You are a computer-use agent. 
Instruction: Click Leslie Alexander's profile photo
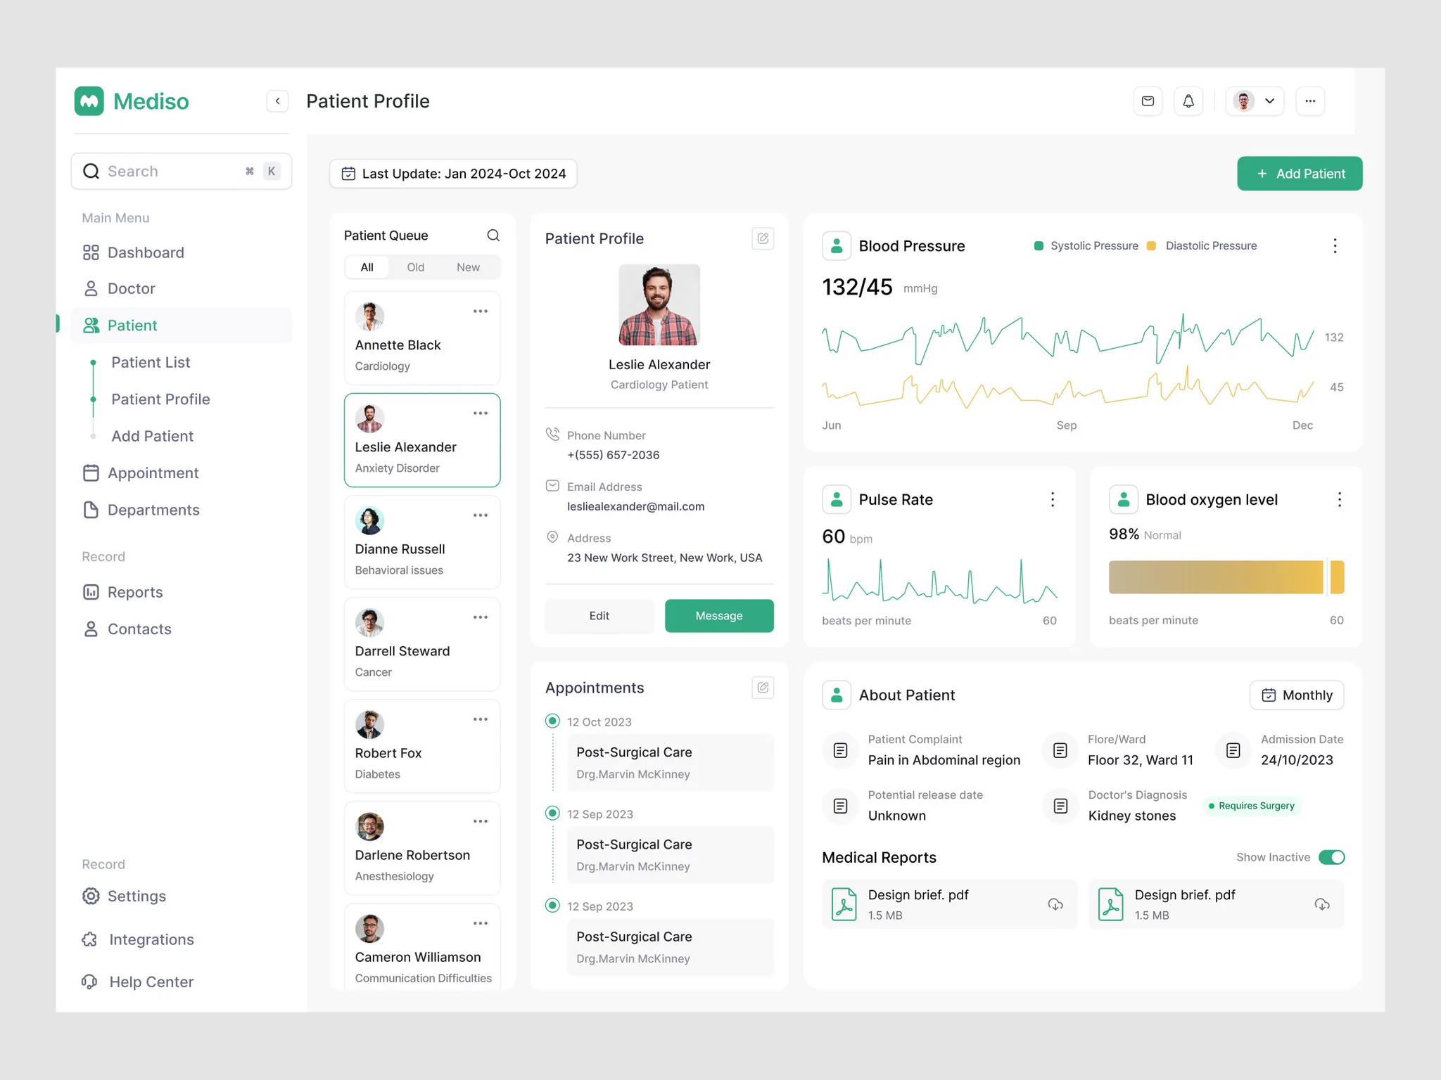[x=659, y=304]
